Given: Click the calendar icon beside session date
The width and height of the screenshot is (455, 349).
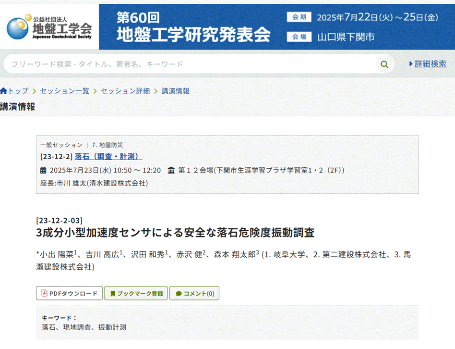Looking at the screenshot, I should [43, 170].
